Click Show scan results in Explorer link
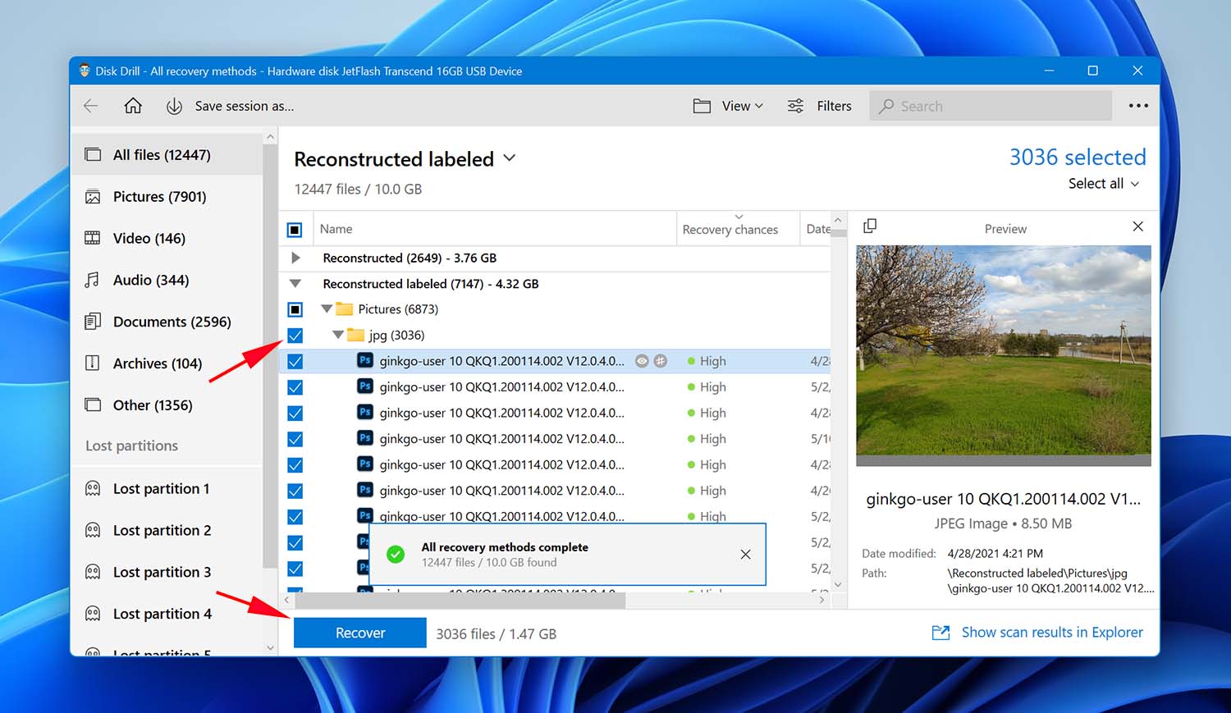This screenshot has height=713, width=1231. [1052, 632]
